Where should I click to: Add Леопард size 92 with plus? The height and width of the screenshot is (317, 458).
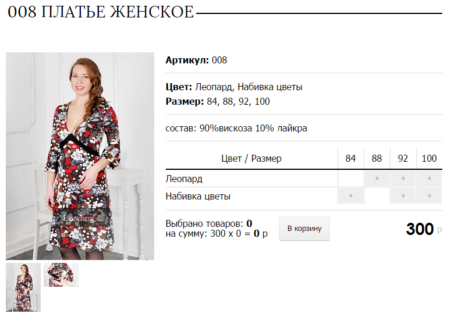coord(403,179)
